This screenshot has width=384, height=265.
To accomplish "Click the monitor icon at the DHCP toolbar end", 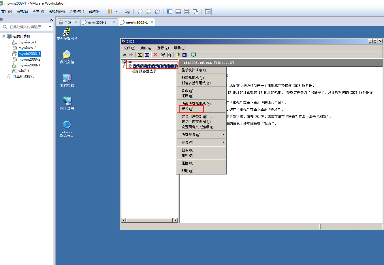I will click(193, 55).
